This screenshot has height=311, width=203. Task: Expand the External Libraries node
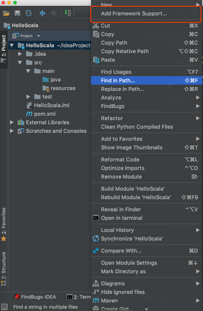point(12,122)
